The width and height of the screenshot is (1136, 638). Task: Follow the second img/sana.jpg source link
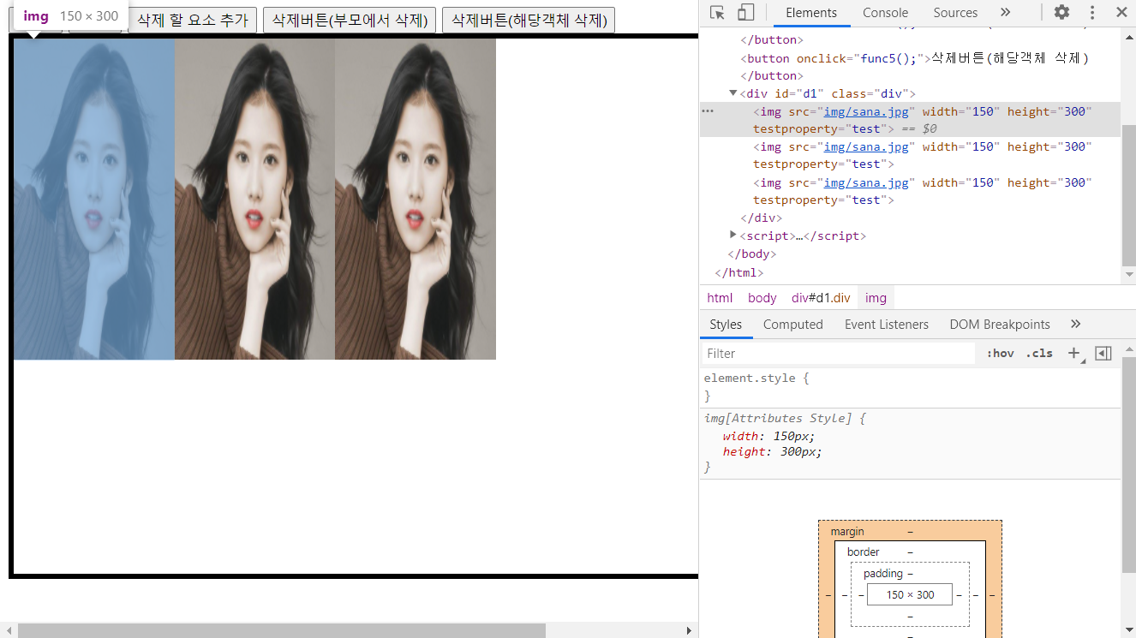coord(866,146)
